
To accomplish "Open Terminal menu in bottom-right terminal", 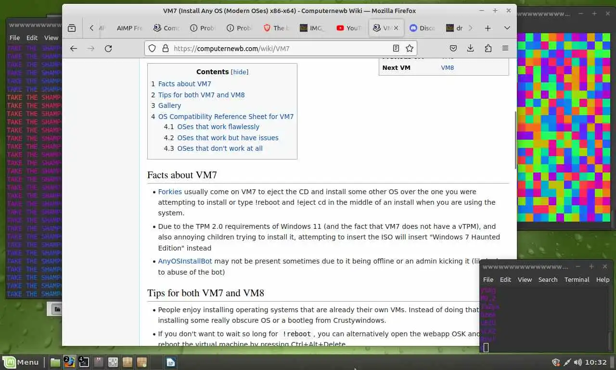I will point(577,279).
